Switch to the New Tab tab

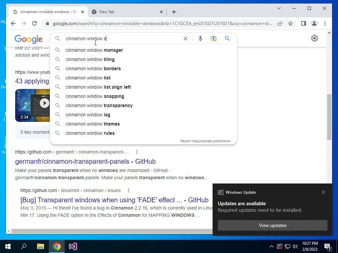[127, 12]
